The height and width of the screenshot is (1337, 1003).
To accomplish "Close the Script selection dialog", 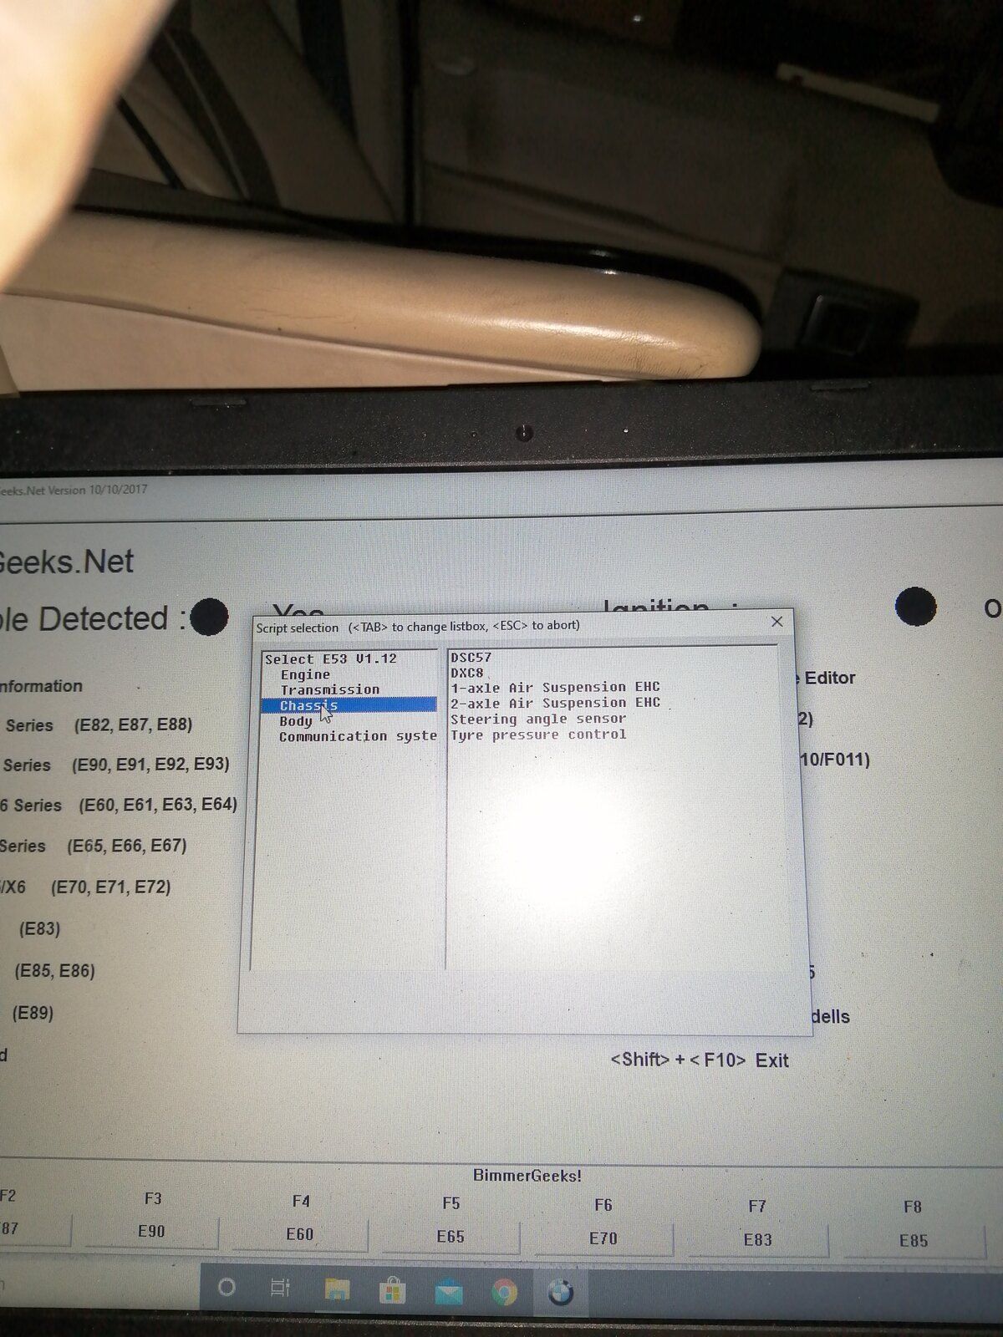I will point(776,622).
